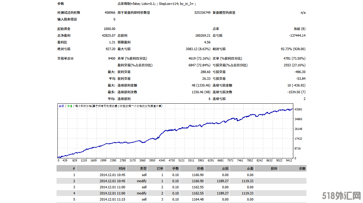This screenshot has width=363, height=203.
Task: Click the total trades value 9400
Action: point(112,58)
